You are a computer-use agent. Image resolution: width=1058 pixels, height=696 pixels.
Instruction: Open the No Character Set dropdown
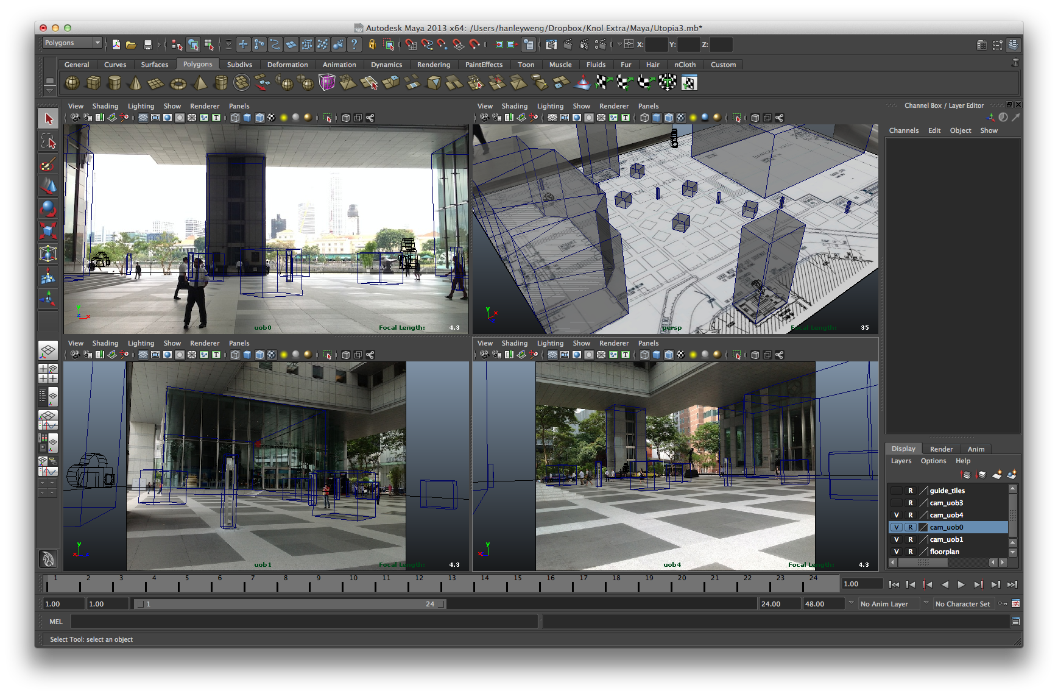(963, 604)
